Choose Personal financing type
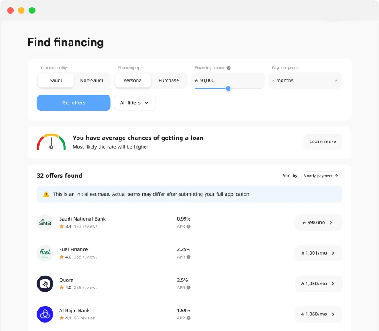This screenshot has height=331, width=379. [x=133, y=80]
